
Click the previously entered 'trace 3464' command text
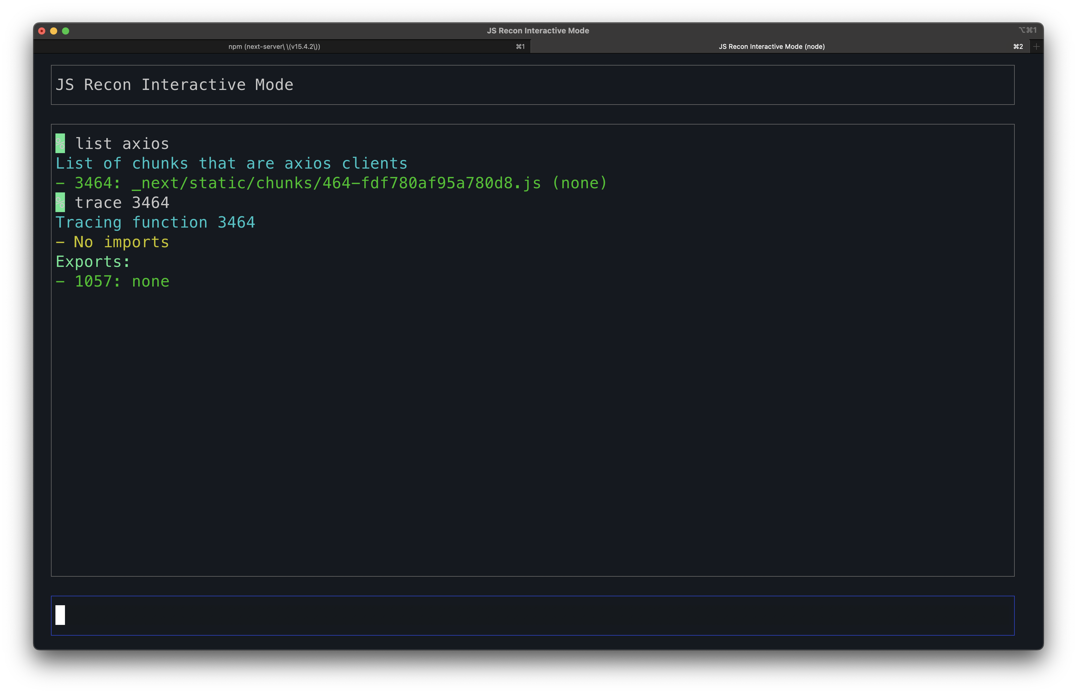point(122,202)
